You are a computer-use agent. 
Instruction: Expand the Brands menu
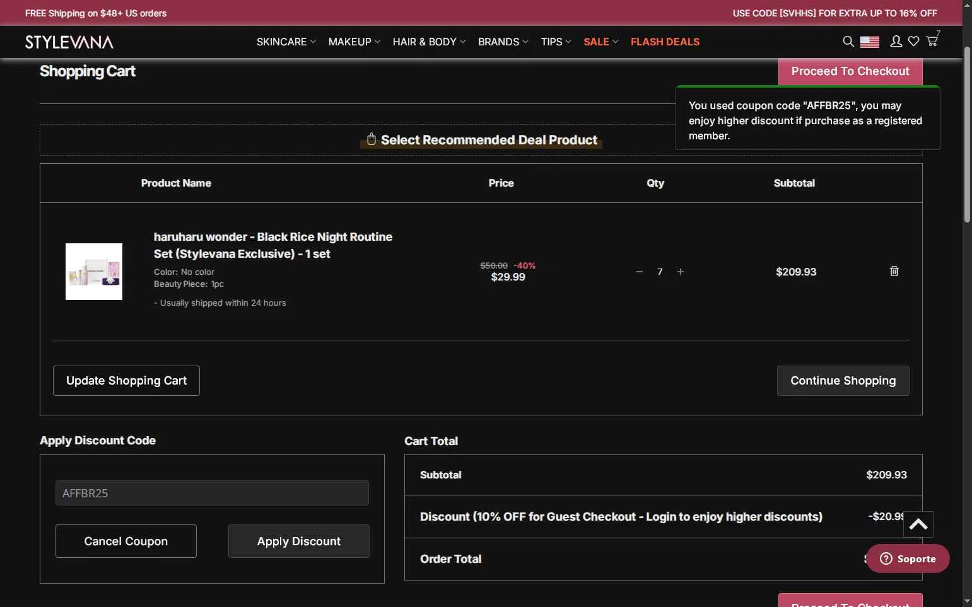(x=503, y=42)
